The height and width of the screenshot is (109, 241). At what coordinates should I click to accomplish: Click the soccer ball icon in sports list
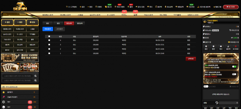click(x=4, y=102)
